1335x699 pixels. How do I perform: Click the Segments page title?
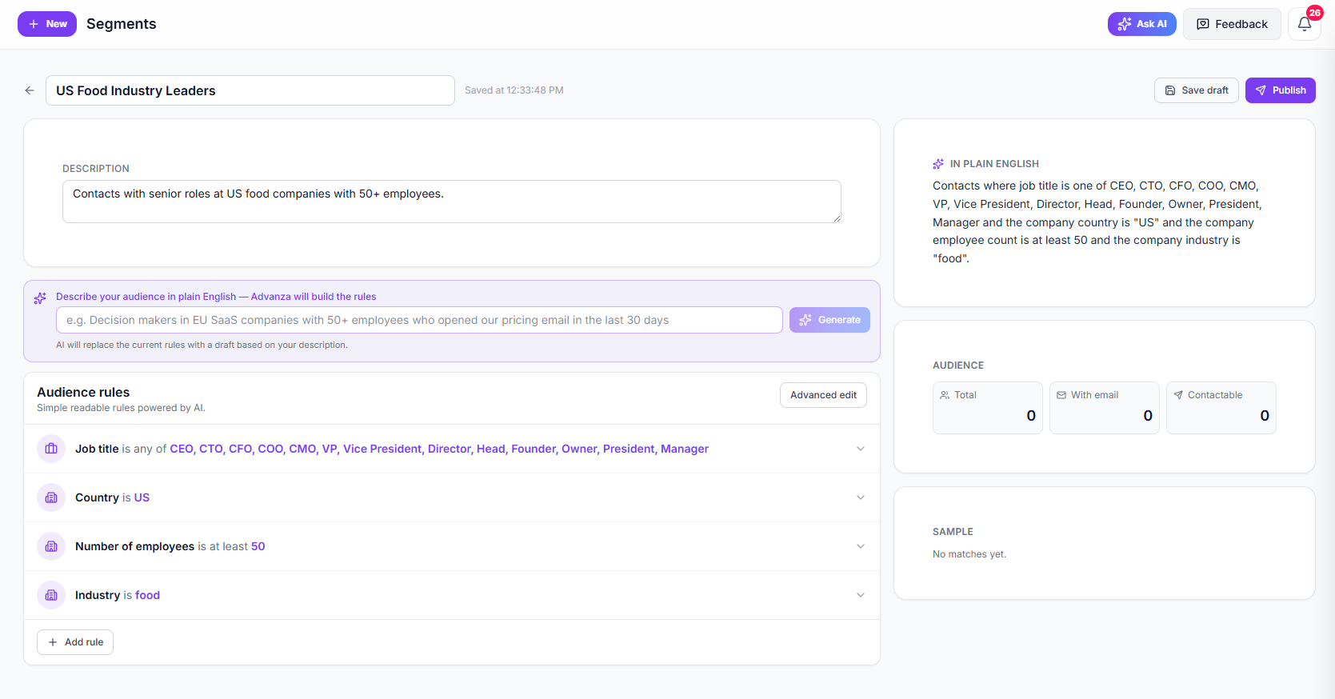122,24
